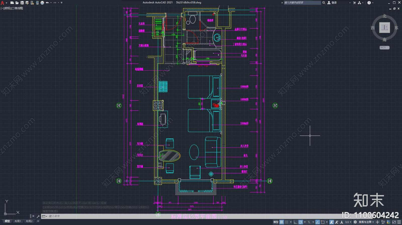
Task: Click the keyword search input field
Action: pyautogui.click(x=302, y=3)
